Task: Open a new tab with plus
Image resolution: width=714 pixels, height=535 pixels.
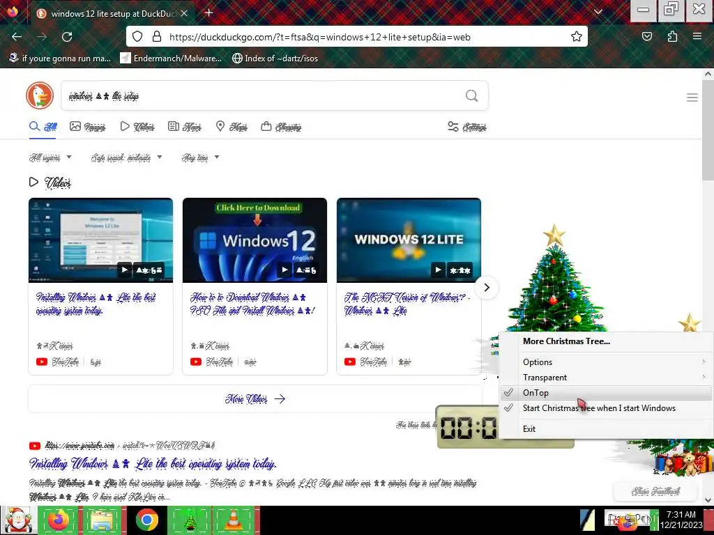Action: [208, 13]
